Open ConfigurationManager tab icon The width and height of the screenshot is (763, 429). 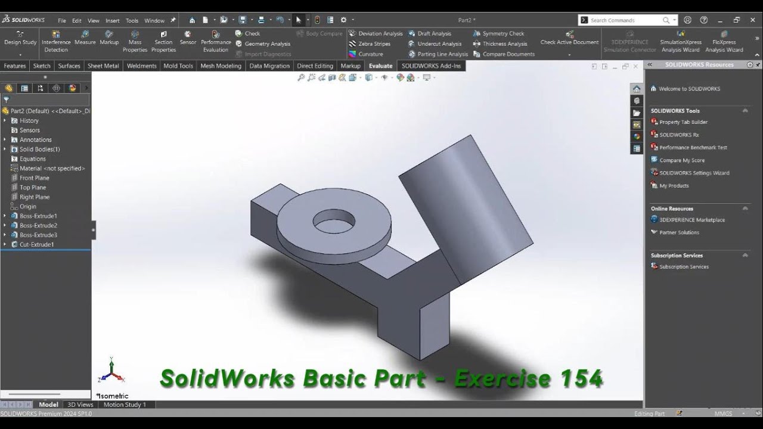[41, 88]
